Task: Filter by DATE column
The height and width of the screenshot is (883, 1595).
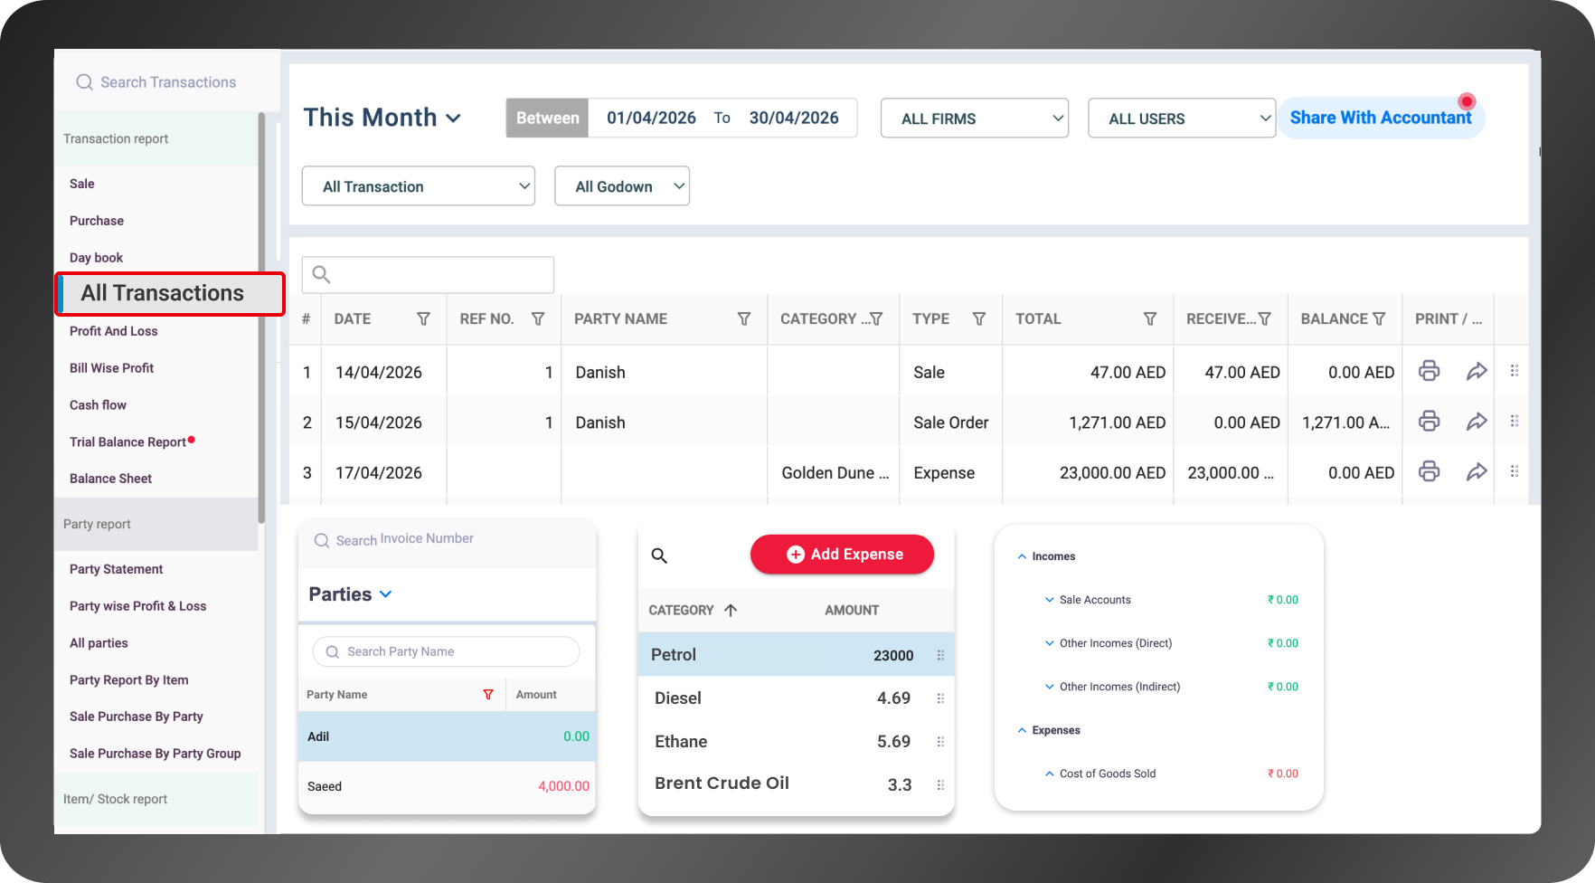Action: (423, 318)
